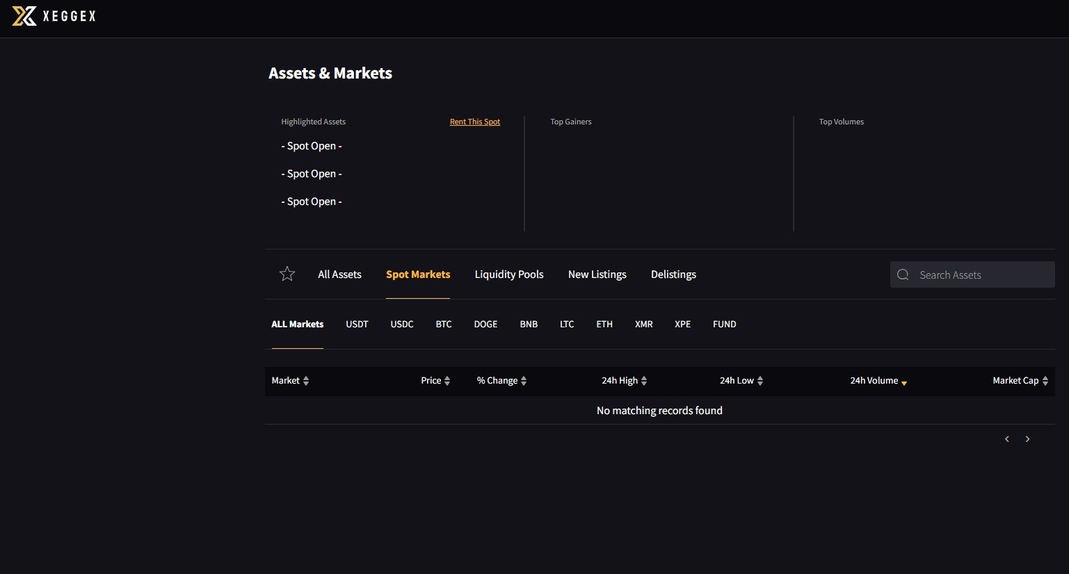The width and height of the screenshot is (1069, 574).
Task: Toggle 24h Volume descending sort arrow
Action: [904, 382]
